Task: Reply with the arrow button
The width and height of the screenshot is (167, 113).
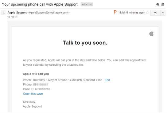Action: (x=156, y=13)
